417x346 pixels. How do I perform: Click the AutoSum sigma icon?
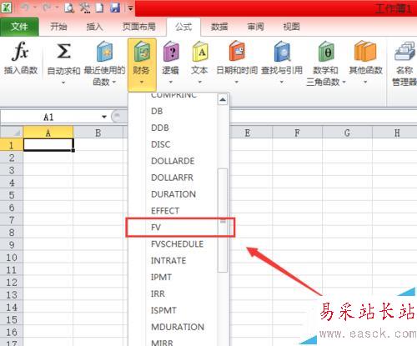click(x=63, y=51)
